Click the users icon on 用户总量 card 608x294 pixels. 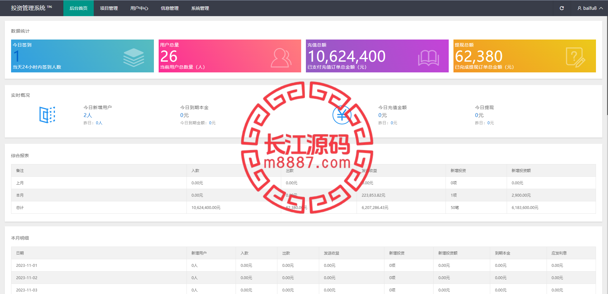pyautogui.click(x=281, y=58)
